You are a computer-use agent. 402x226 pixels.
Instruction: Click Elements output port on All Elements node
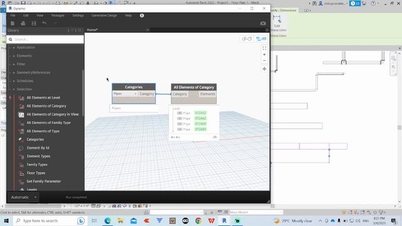207,94
